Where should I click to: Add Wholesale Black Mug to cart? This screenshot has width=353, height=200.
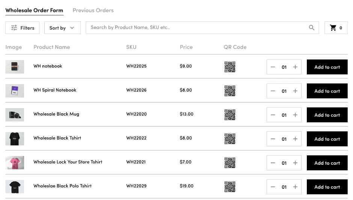pos(327,115)
